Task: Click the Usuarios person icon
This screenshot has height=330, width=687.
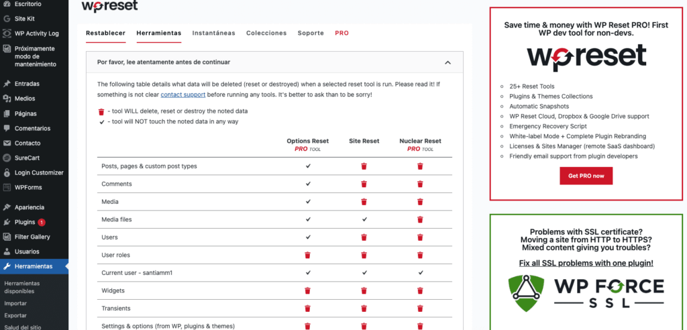Action: click(x=7, y=252)
